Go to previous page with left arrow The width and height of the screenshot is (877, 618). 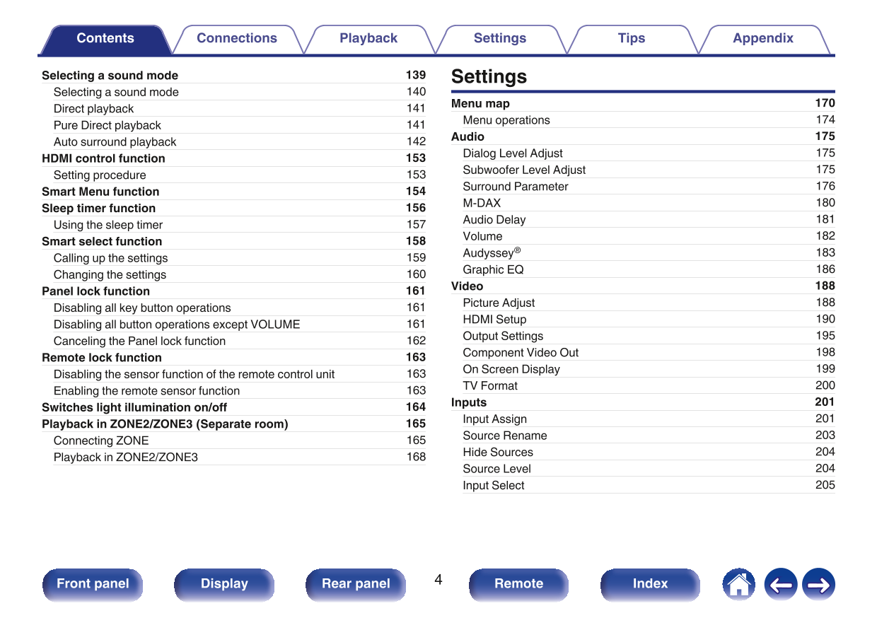coord(780,585)
